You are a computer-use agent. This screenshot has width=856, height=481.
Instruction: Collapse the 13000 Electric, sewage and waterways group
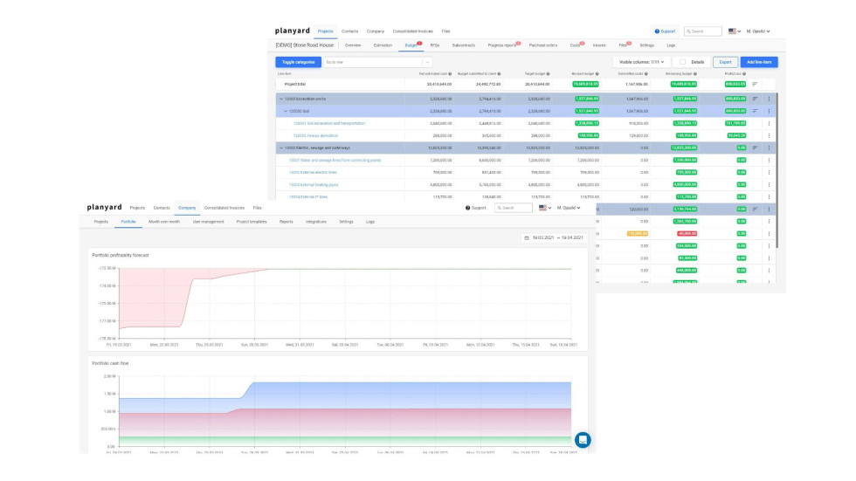pos(281,148)
